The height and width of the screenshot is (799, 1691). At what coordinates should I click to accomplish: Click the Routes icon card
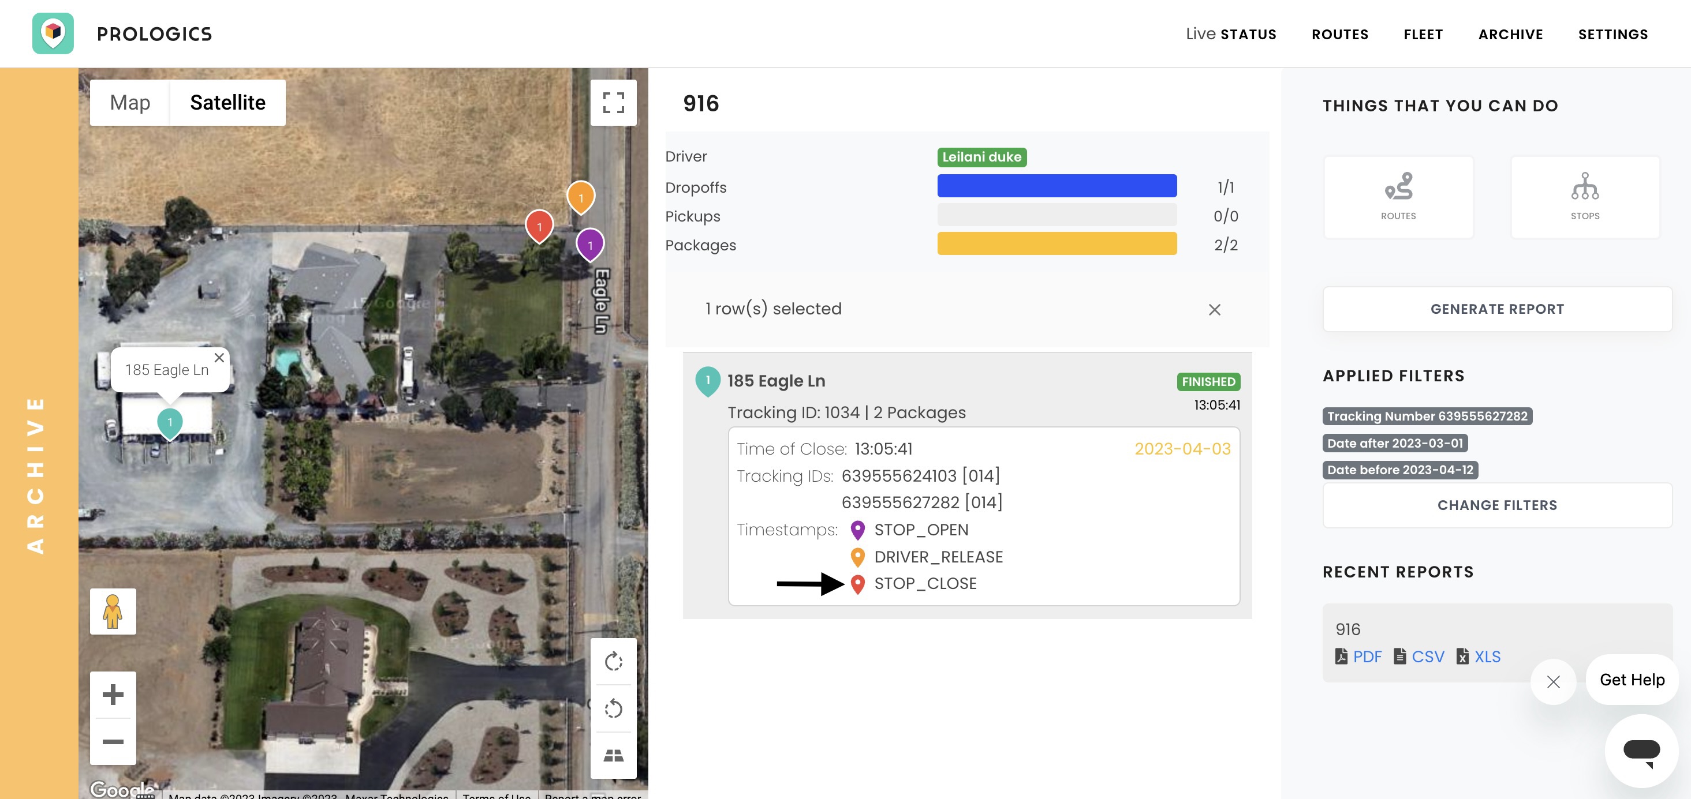coord(1398,197)
